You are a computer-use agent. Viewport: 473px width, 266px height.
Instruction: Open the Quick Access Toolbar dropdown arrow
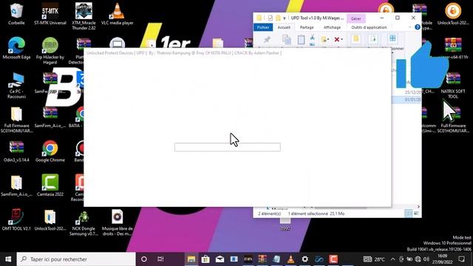pos(284,18)
